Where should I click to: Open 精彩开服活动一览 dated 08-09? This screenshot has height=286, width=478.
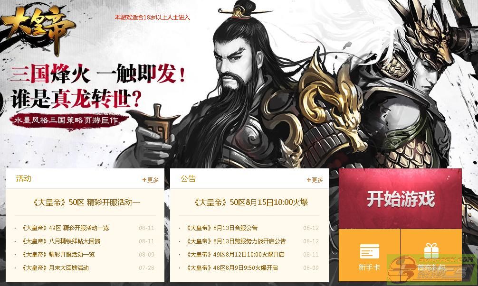tap(58, 254)
